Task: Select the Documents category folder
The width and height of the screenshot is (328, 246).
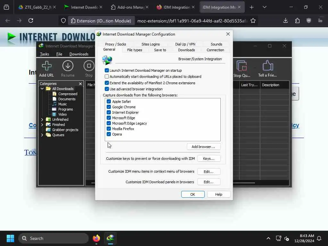Action: click(67, 99)
